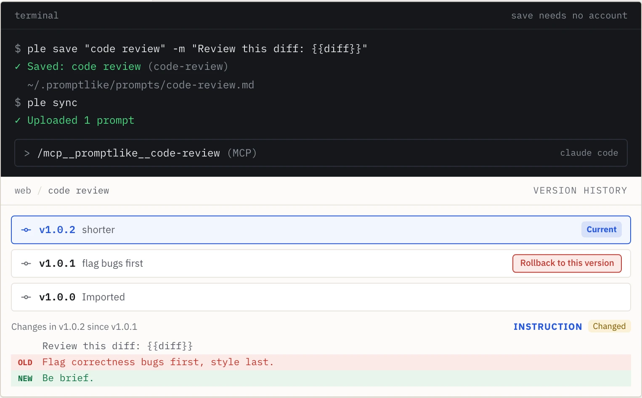
Task: Click the 'save needs no account' text
Action: [x=569, y=16]
